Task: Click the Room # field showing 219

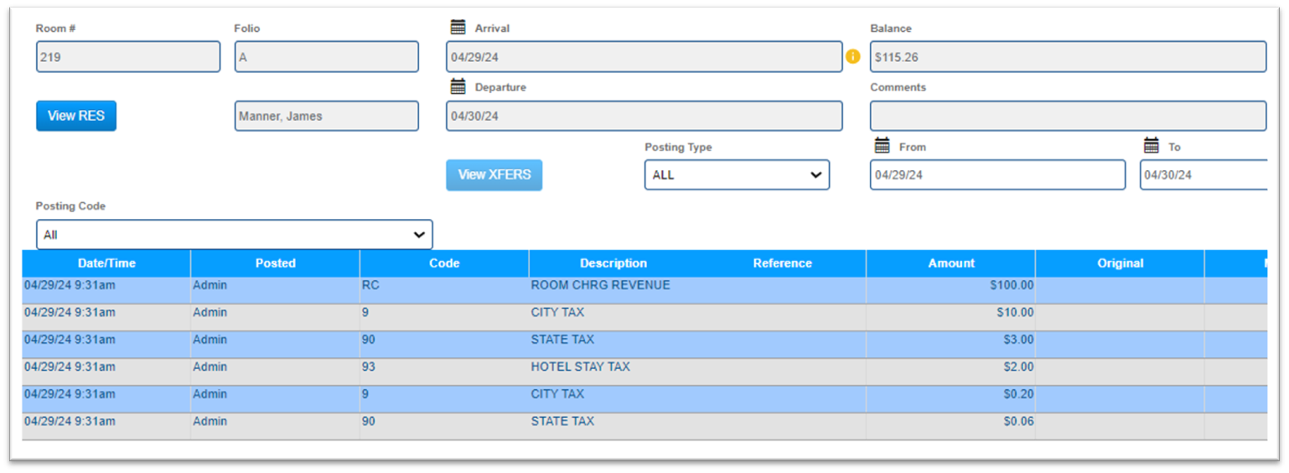Action: click(x=128, y=57)
